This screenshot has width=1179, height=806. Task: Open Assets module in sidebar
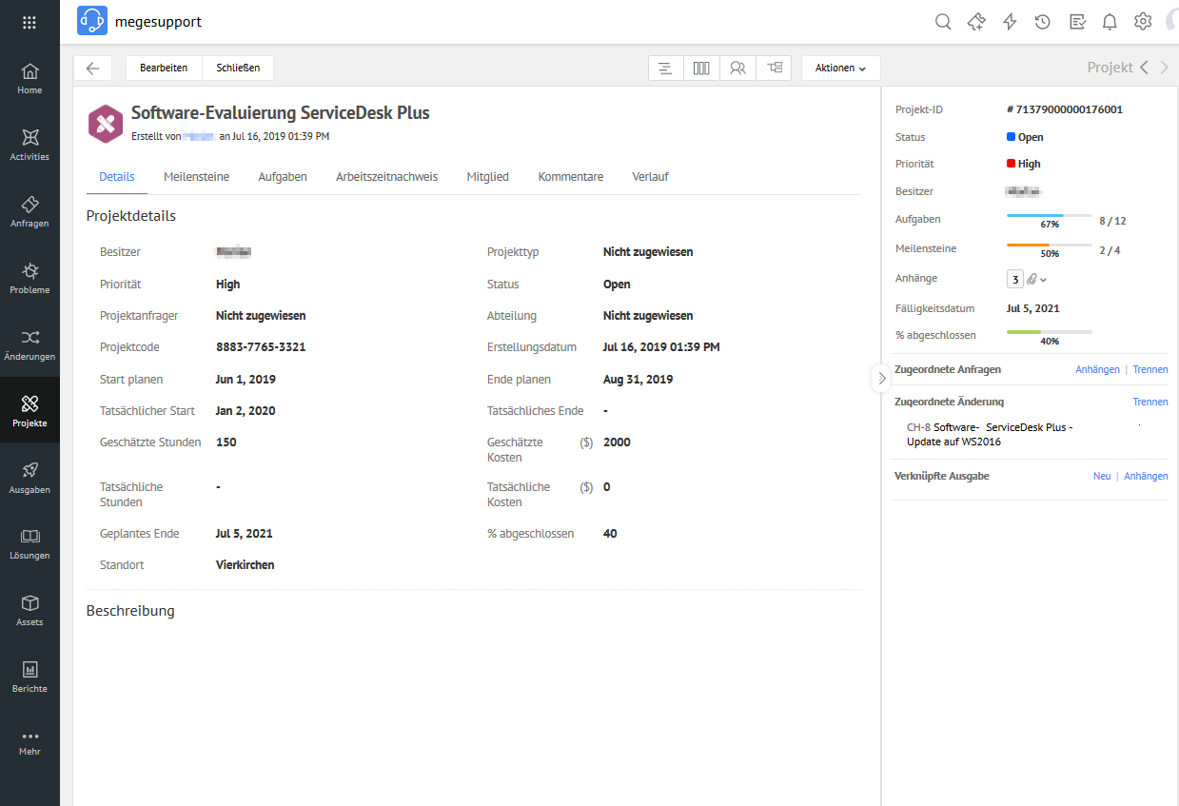[x=29, y=610]
